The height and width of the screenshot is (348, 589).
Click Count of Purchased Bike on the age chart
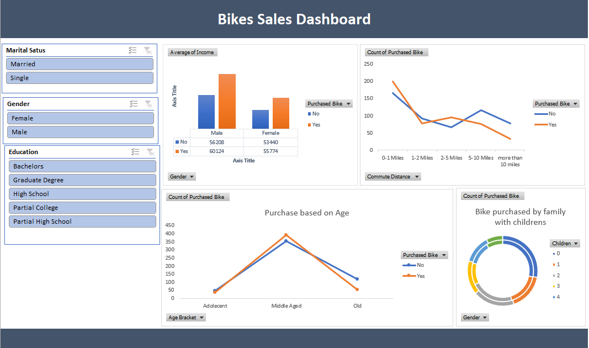(197, 197)
